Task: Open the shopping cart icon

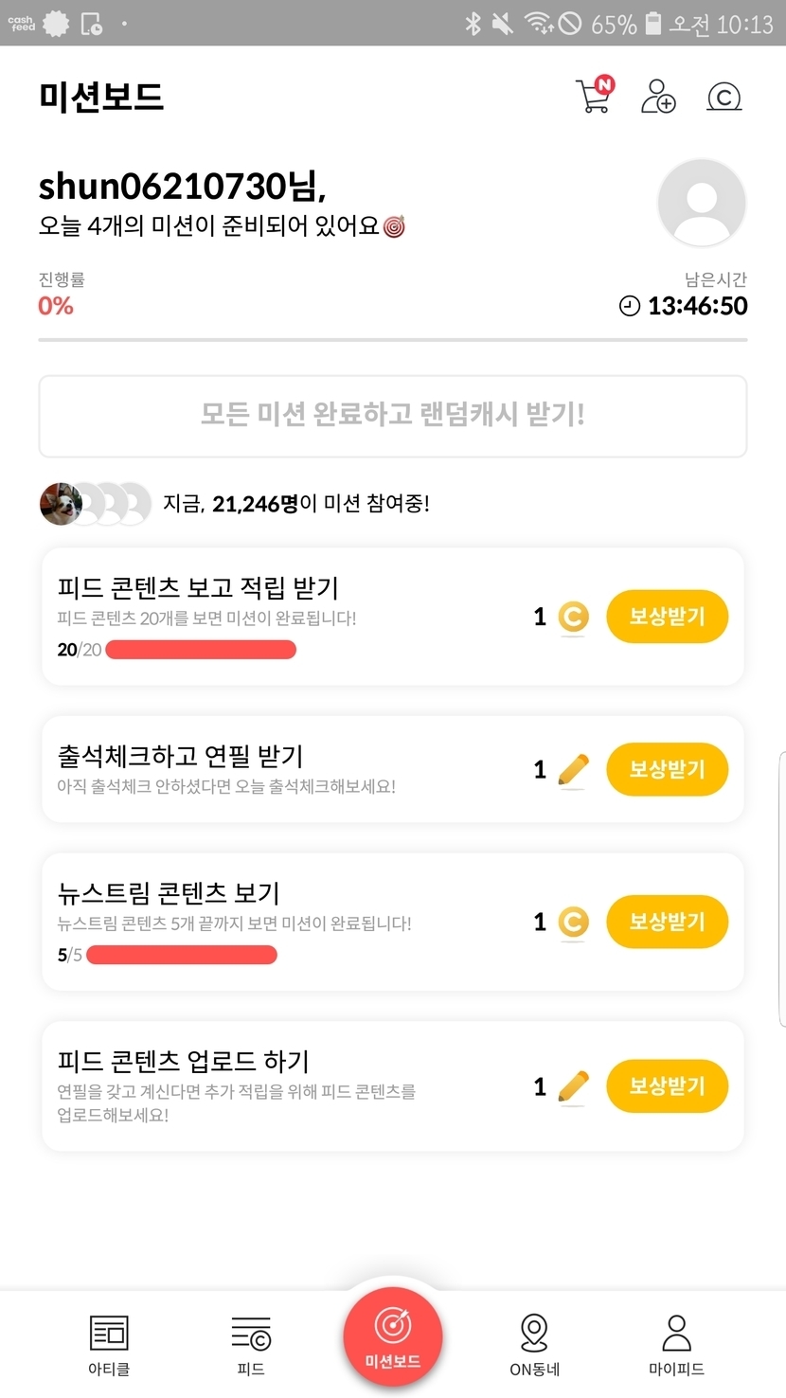Action: 594,96
